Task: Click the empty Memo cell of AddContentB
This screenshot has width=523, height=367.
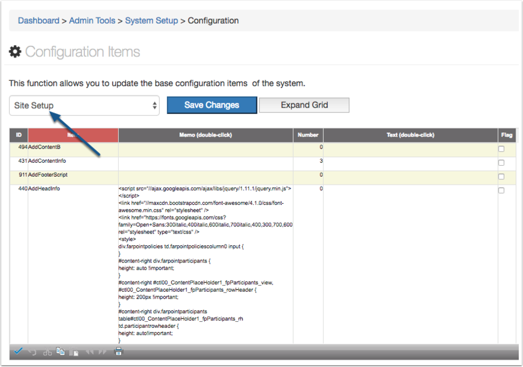Action: tap(206, 149)
